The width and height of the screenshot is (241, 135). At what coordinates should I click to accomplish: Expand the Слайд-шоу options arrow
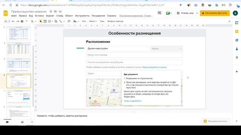coord(197,13)
